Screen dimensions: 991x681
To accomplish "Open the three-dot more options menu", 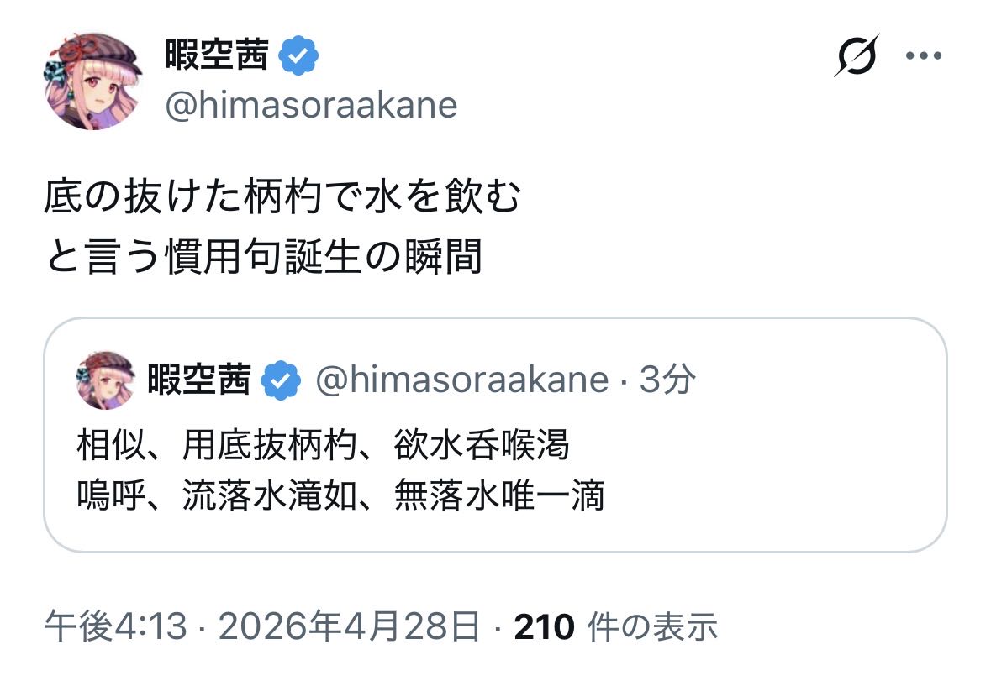I will coord(923,56).
